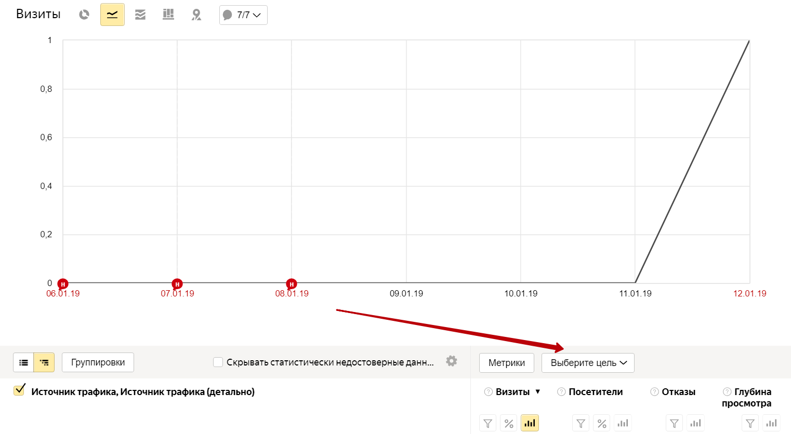Switch to column chart view
791x434 pixels.
(x=168, y=15)
